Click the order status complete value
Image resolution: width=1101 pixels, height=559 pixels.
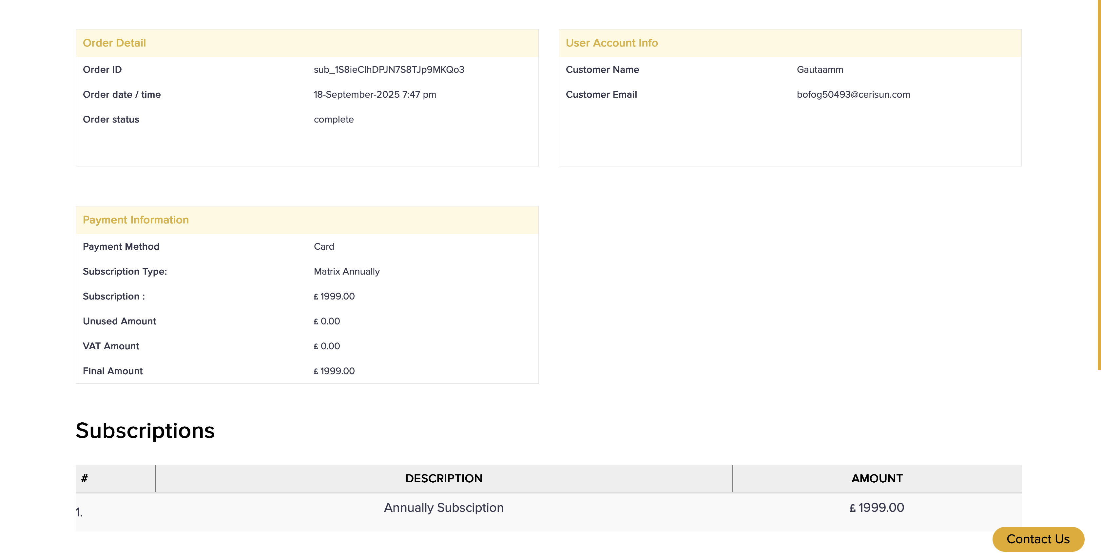(x=333, y=119)
